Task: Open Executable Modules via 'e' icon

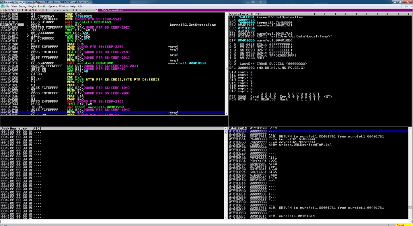Action: pyautogui.click(x=54, y=10)
